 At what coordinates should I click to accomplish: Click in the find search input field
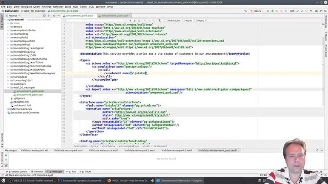pyautogui.click(x=94, y=20)
